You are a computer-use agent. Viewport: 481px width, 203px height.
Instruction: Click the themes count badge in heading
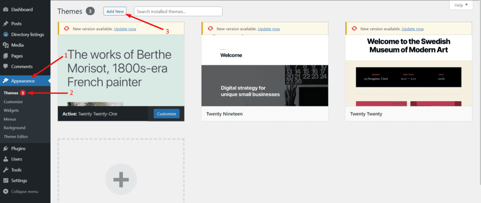90,11
